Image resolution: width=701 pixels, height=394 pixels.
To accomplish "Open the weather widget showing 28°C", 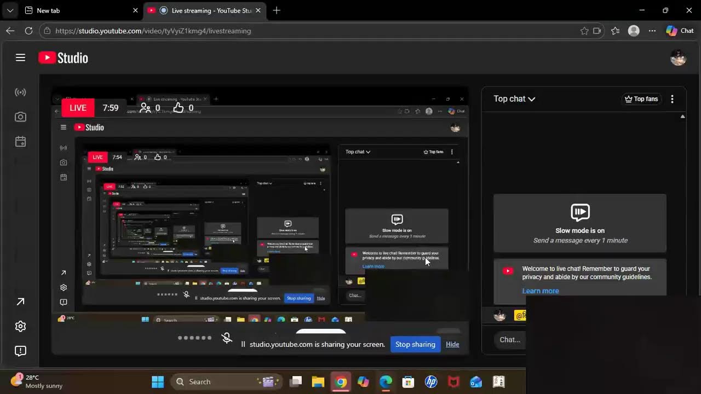I will click(x=36, y=381).
